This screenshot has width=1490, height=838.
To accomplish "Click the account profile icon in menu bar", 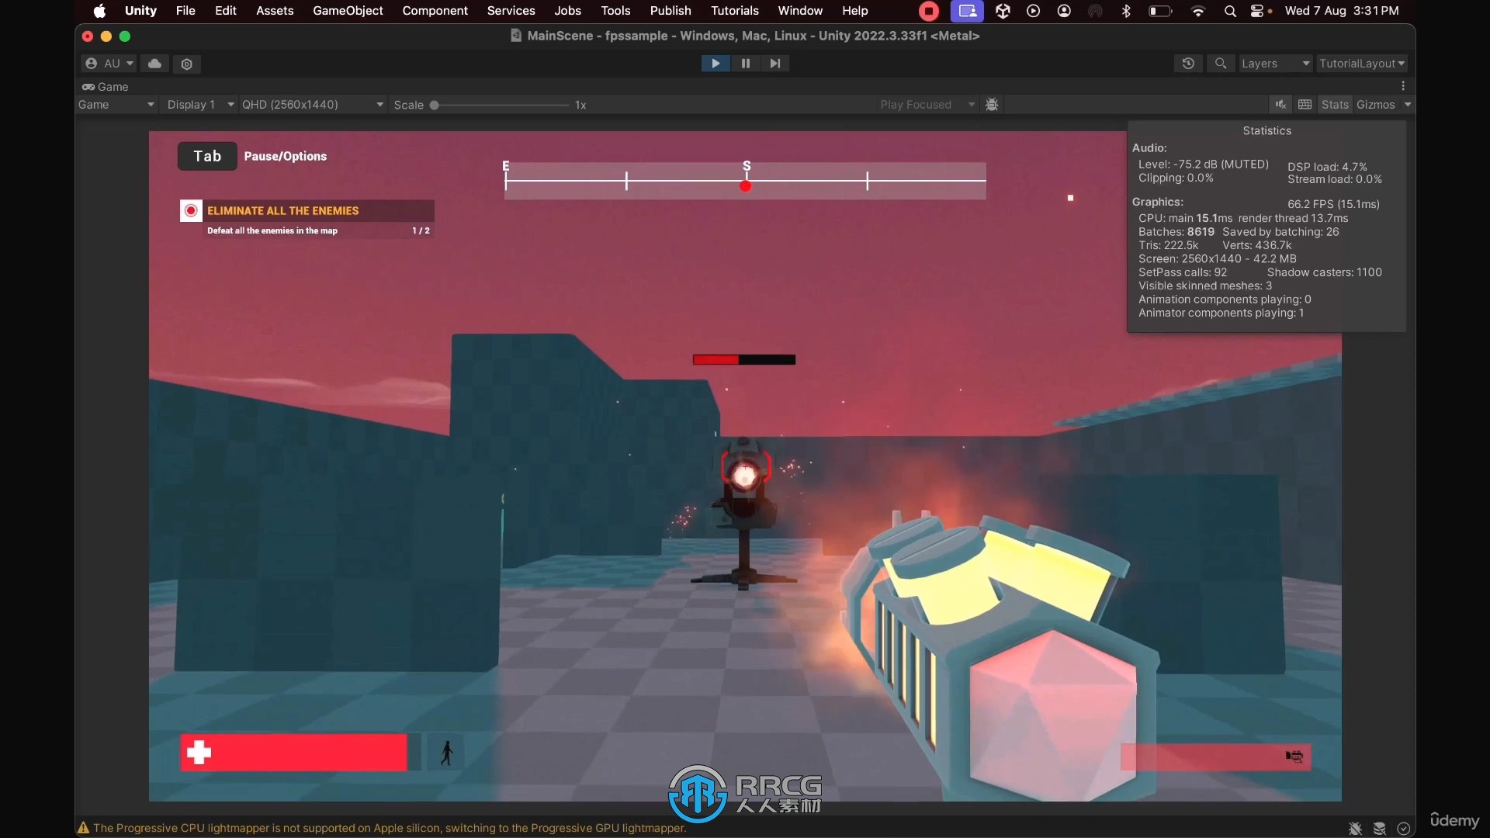I will tap(1063, 12).
